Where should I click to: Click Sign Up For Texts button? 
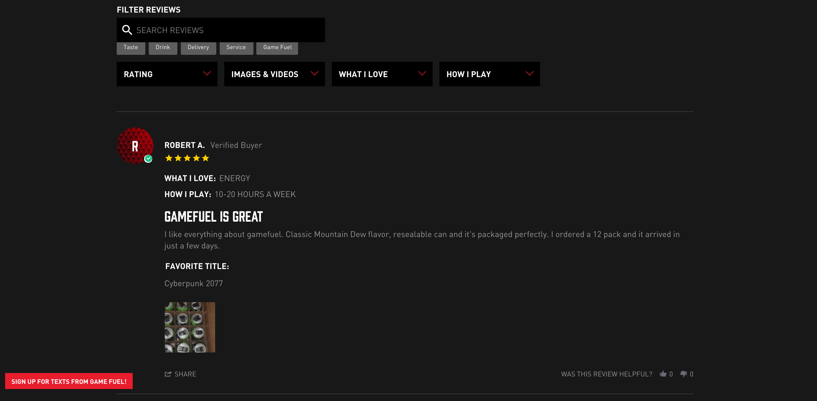coord(69,381)
